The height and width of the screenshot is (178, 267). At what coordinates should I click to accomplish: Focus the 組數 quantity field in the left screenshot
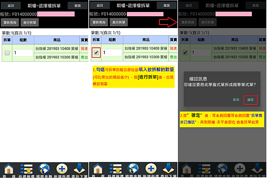[23, 53]
